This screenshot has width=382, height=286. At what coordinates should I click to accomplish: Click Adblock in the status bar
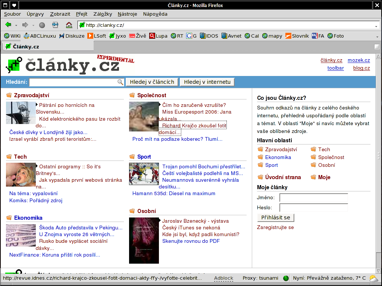tap(223, 278)
